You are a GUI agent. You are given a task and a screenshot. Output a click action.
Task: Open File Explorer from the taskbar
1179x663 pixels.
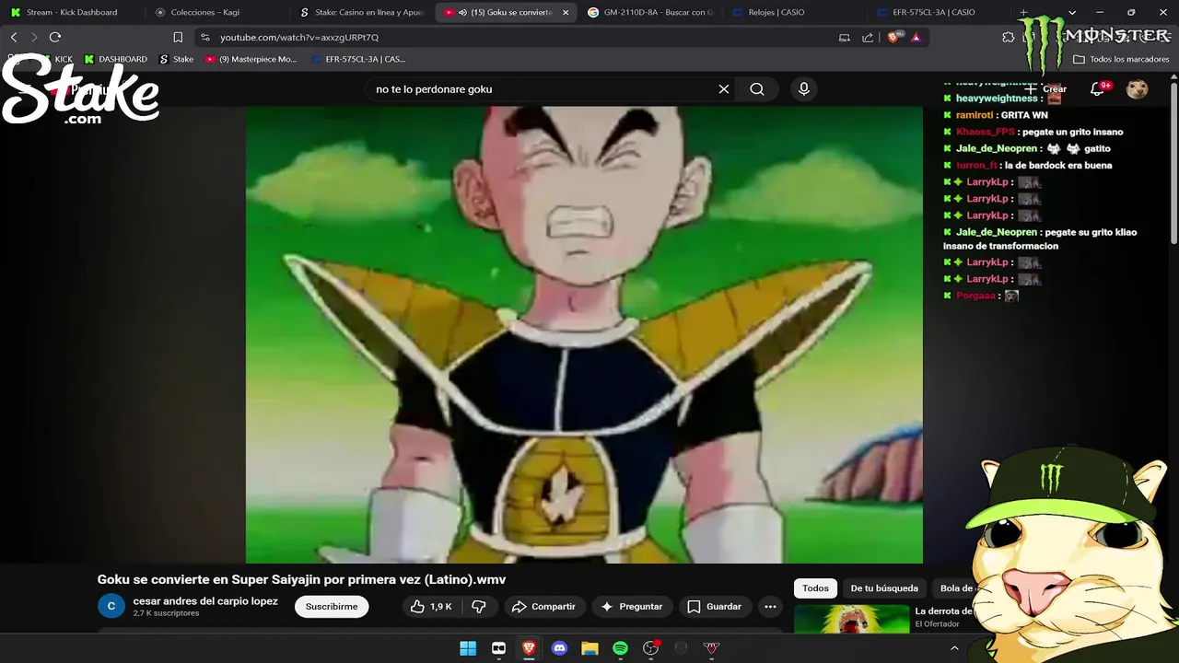pyautogui.click(x=589, y=648)
